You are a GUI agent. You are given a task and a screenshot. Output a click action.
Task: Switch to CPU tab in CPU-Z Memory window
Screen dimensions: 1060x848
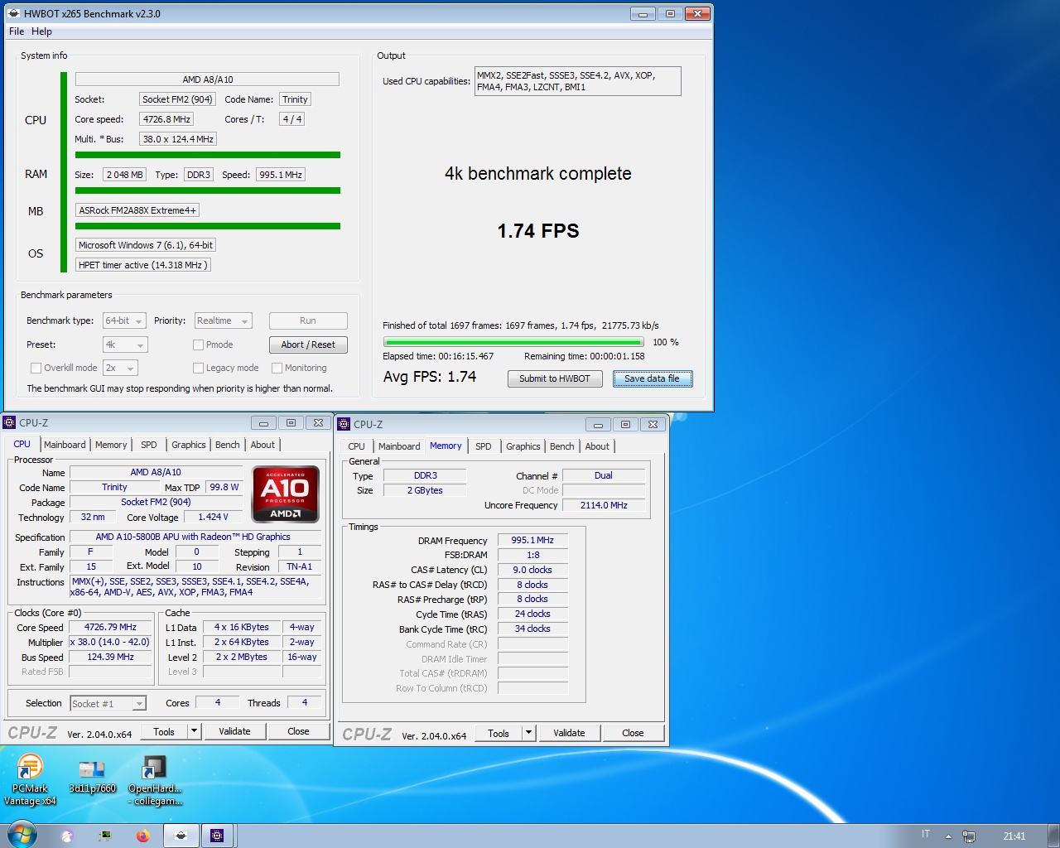tap(356, 446)
